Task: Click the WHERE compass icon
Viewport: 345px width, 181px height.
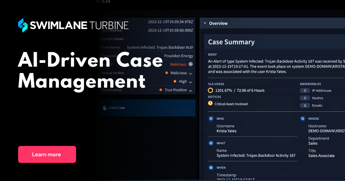Action: pyautogui.click(x=302, y=118)
